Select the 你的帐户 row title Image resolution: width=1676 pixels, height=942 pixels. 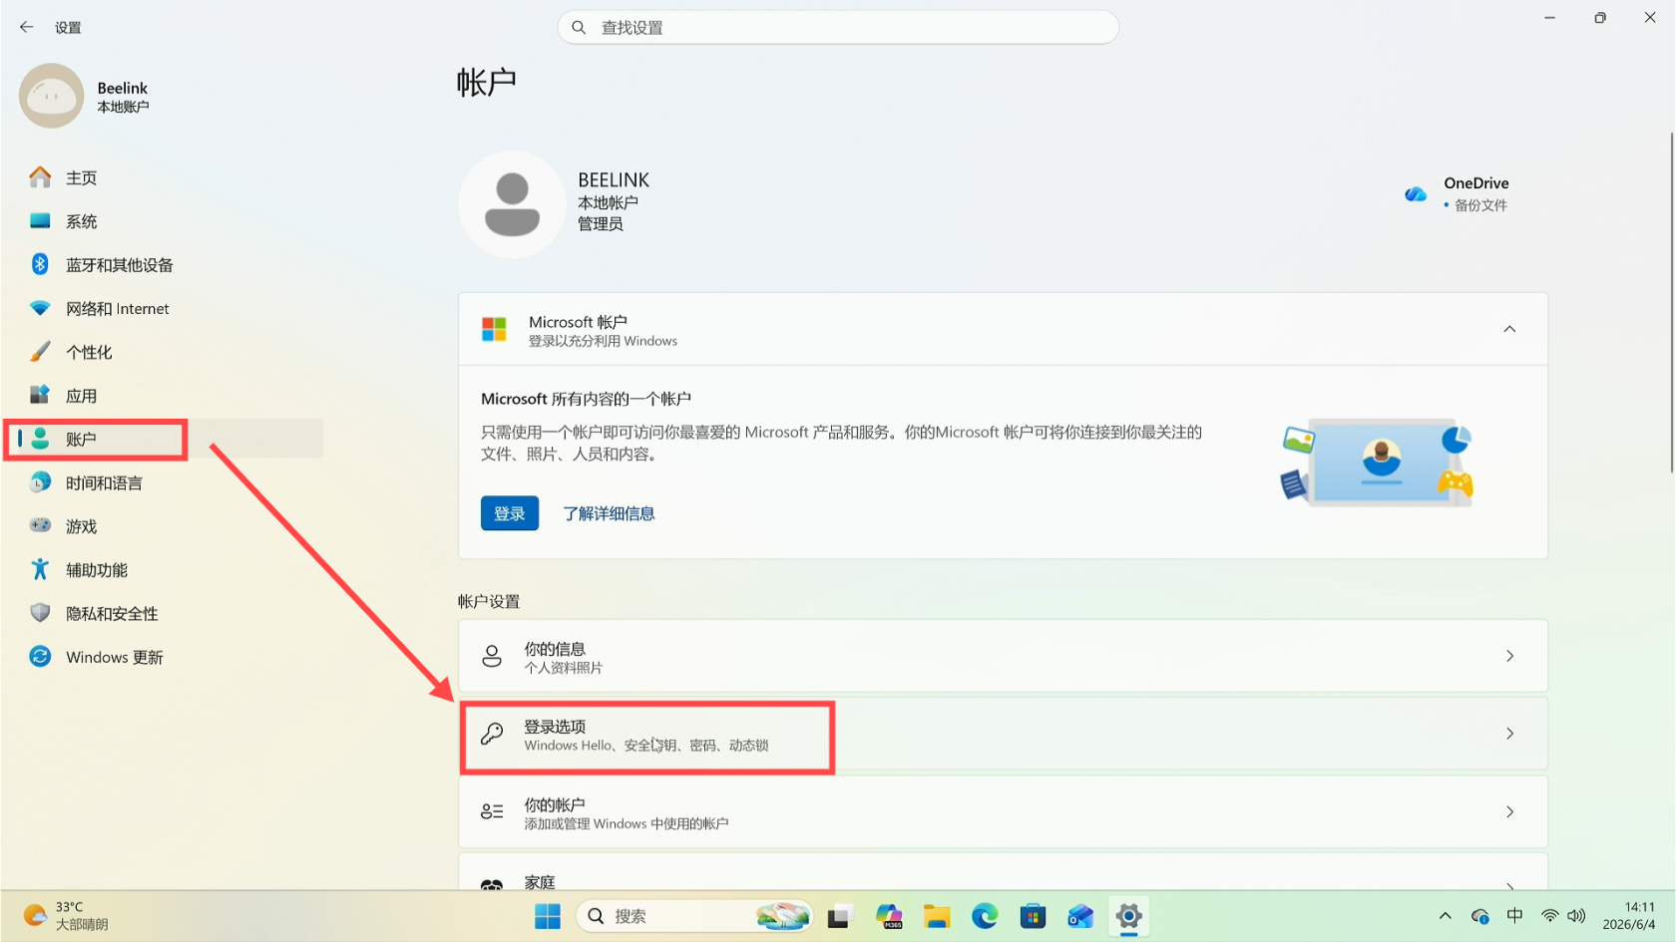click(555, 804)
